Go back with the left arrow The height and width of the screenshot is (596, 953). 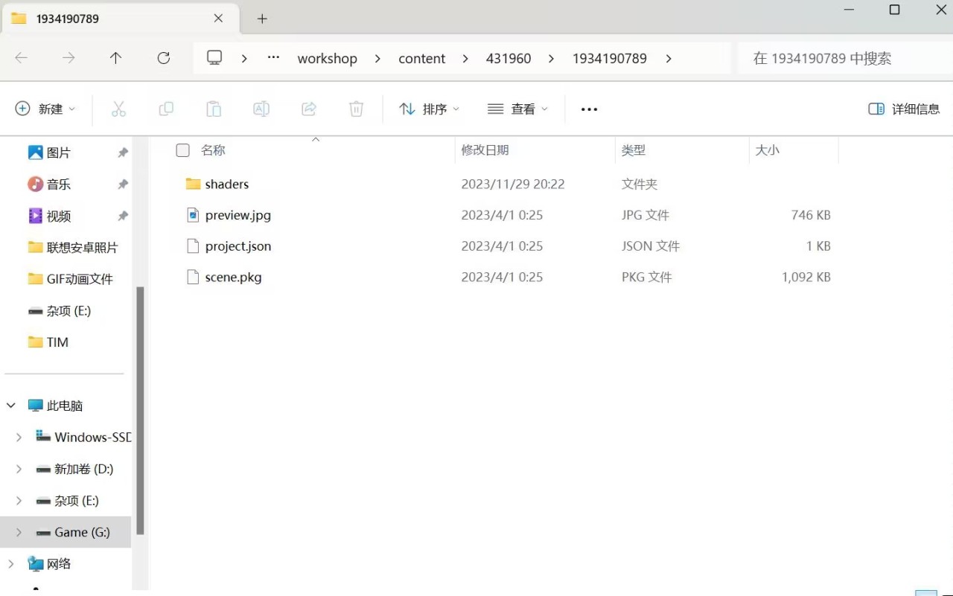22,58
